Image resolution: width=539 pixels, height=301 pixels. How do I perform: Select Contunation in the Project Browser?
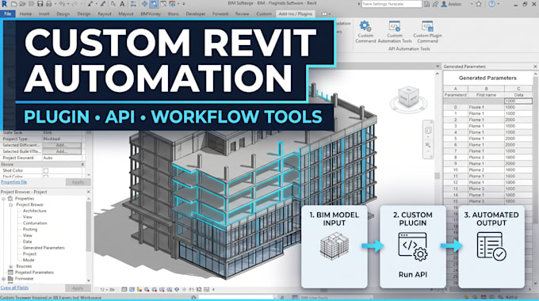[x=35, y=223]
